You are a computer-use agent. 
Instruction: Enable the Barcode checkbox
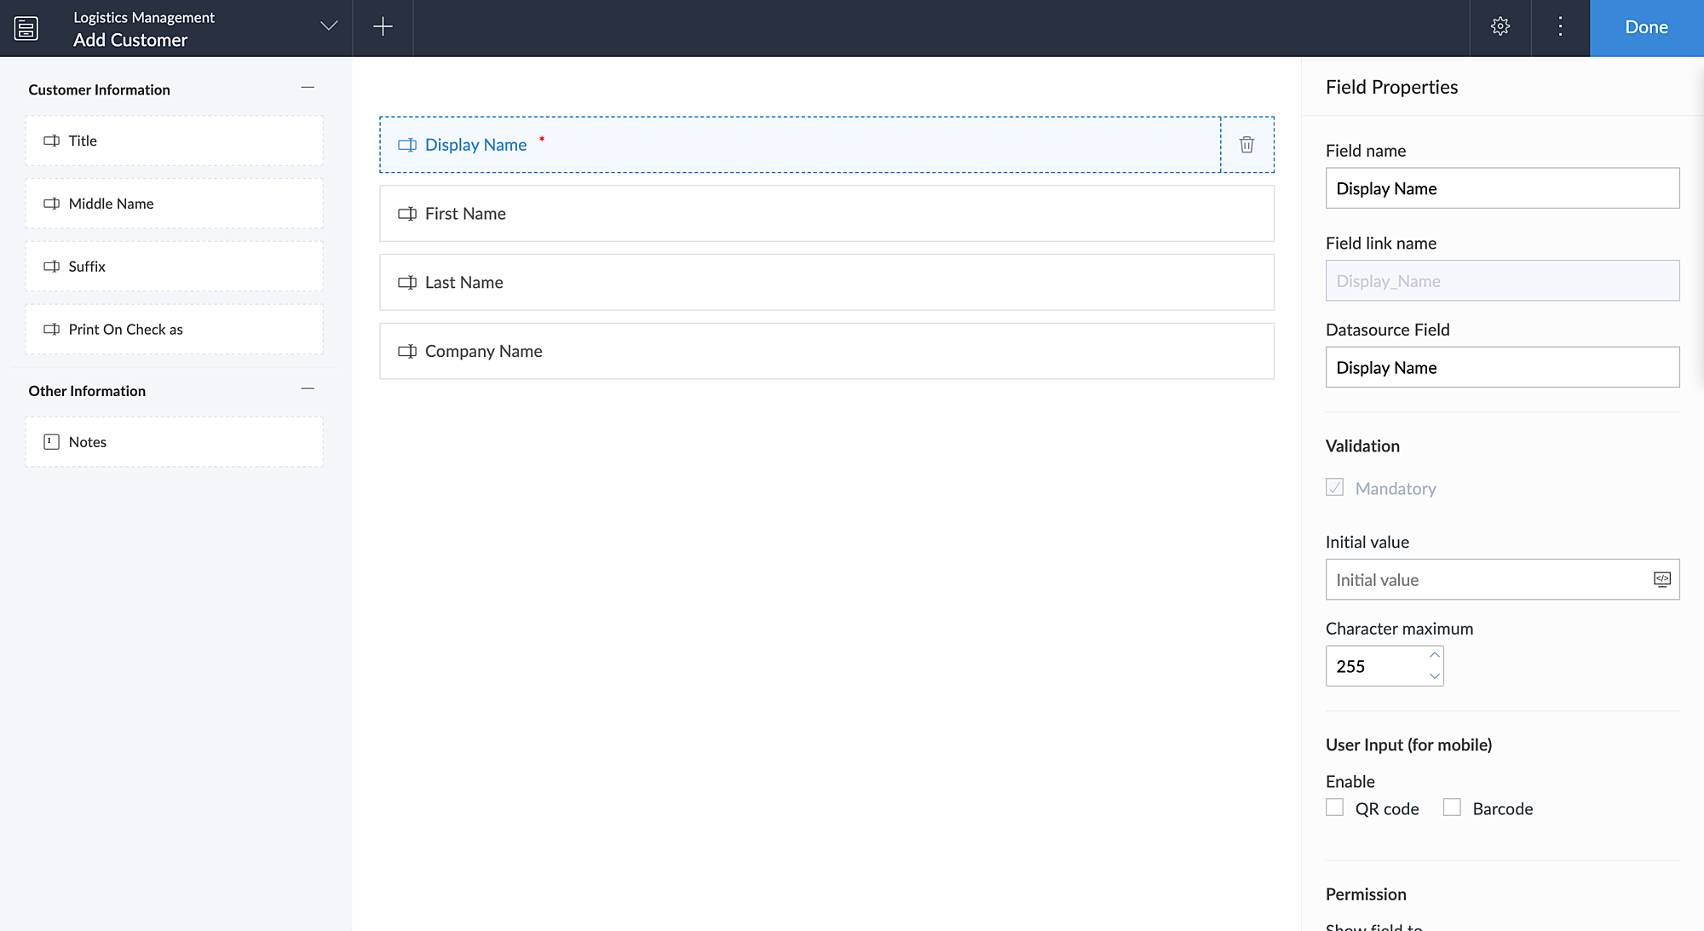1452,807
